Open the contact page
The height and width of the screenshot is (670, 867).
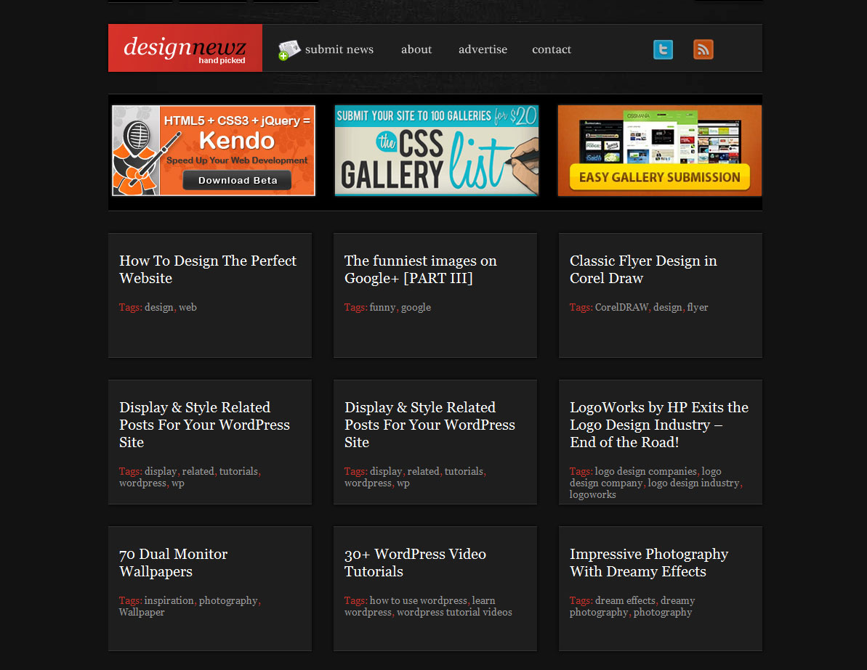[552, 49]
